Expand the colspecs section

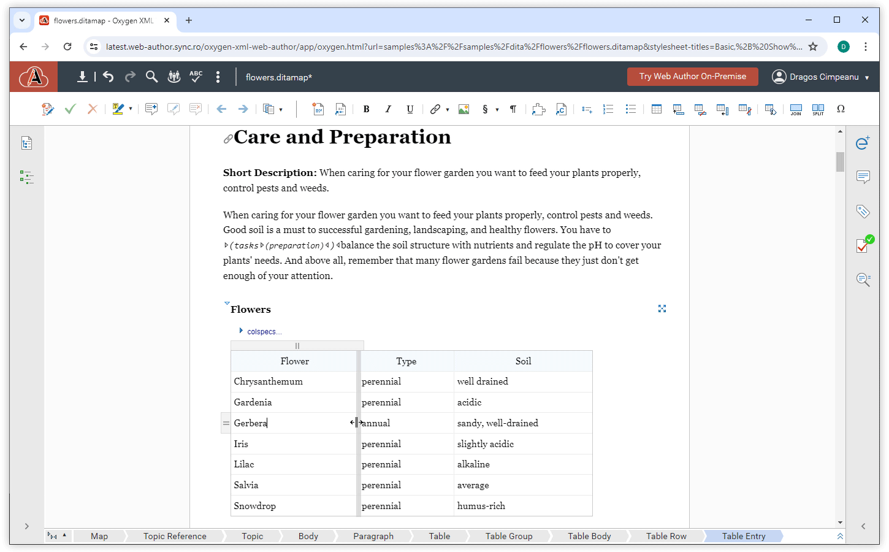(x=241, y=331)
